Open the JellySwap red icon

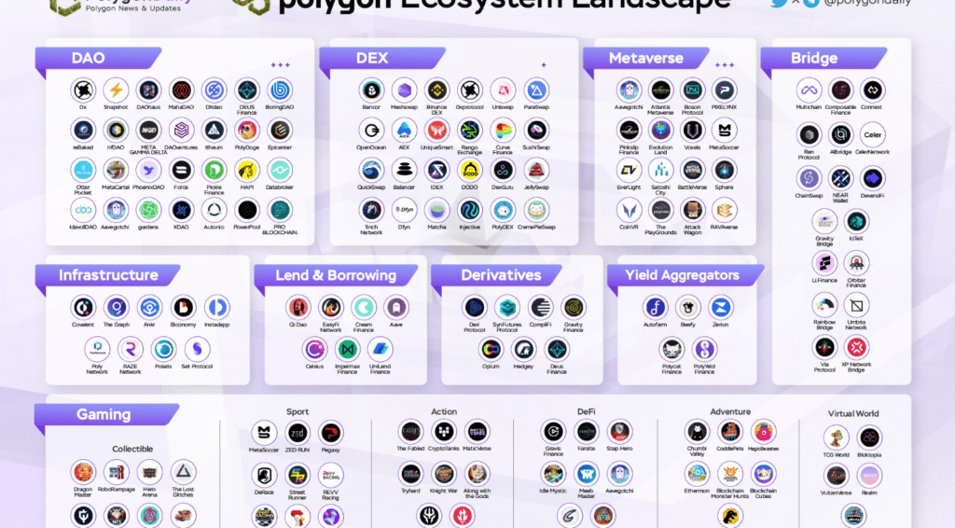536,171
